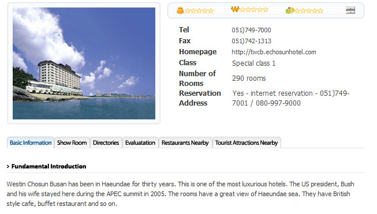Click the Fundamental Introduction heading

tap(49, 167)
